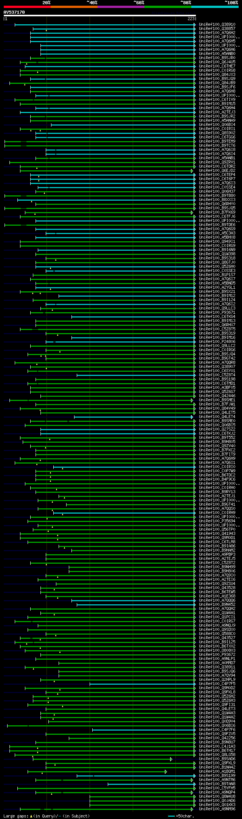Image resolution: width=242 pixels, height=819 pixels.
Task: Select the UniRef100_C0IRG8 label
Action: coord(217,71)
